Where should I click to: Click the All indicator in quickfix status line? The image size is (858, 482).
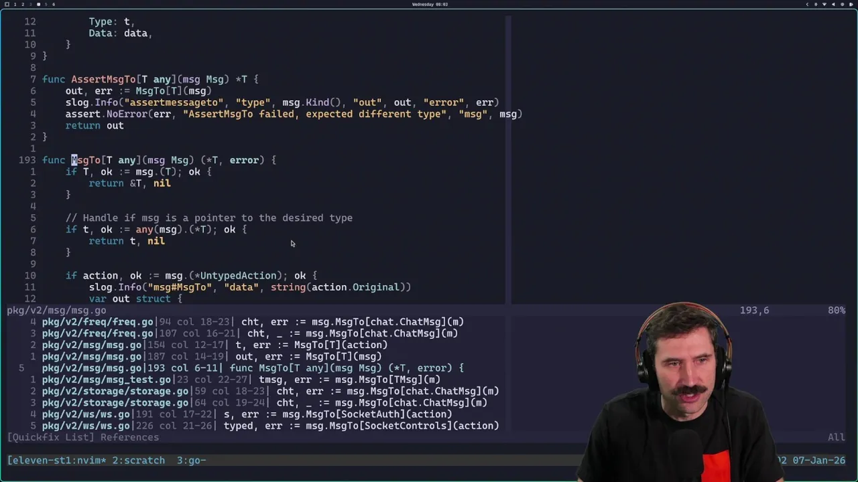[837, 437]
